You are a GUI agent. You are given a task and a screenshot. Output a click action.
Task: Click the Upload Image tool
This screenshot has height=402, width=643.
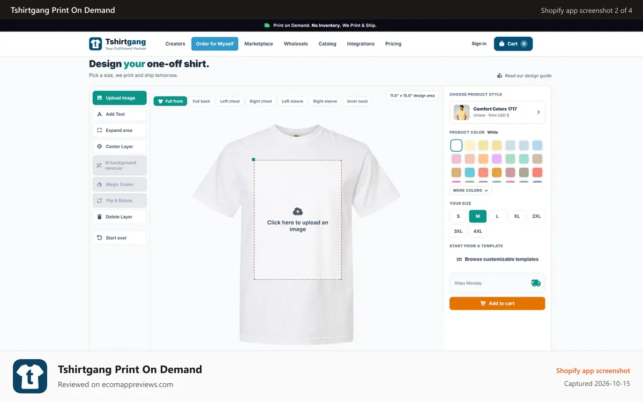[x=119, y=98]
